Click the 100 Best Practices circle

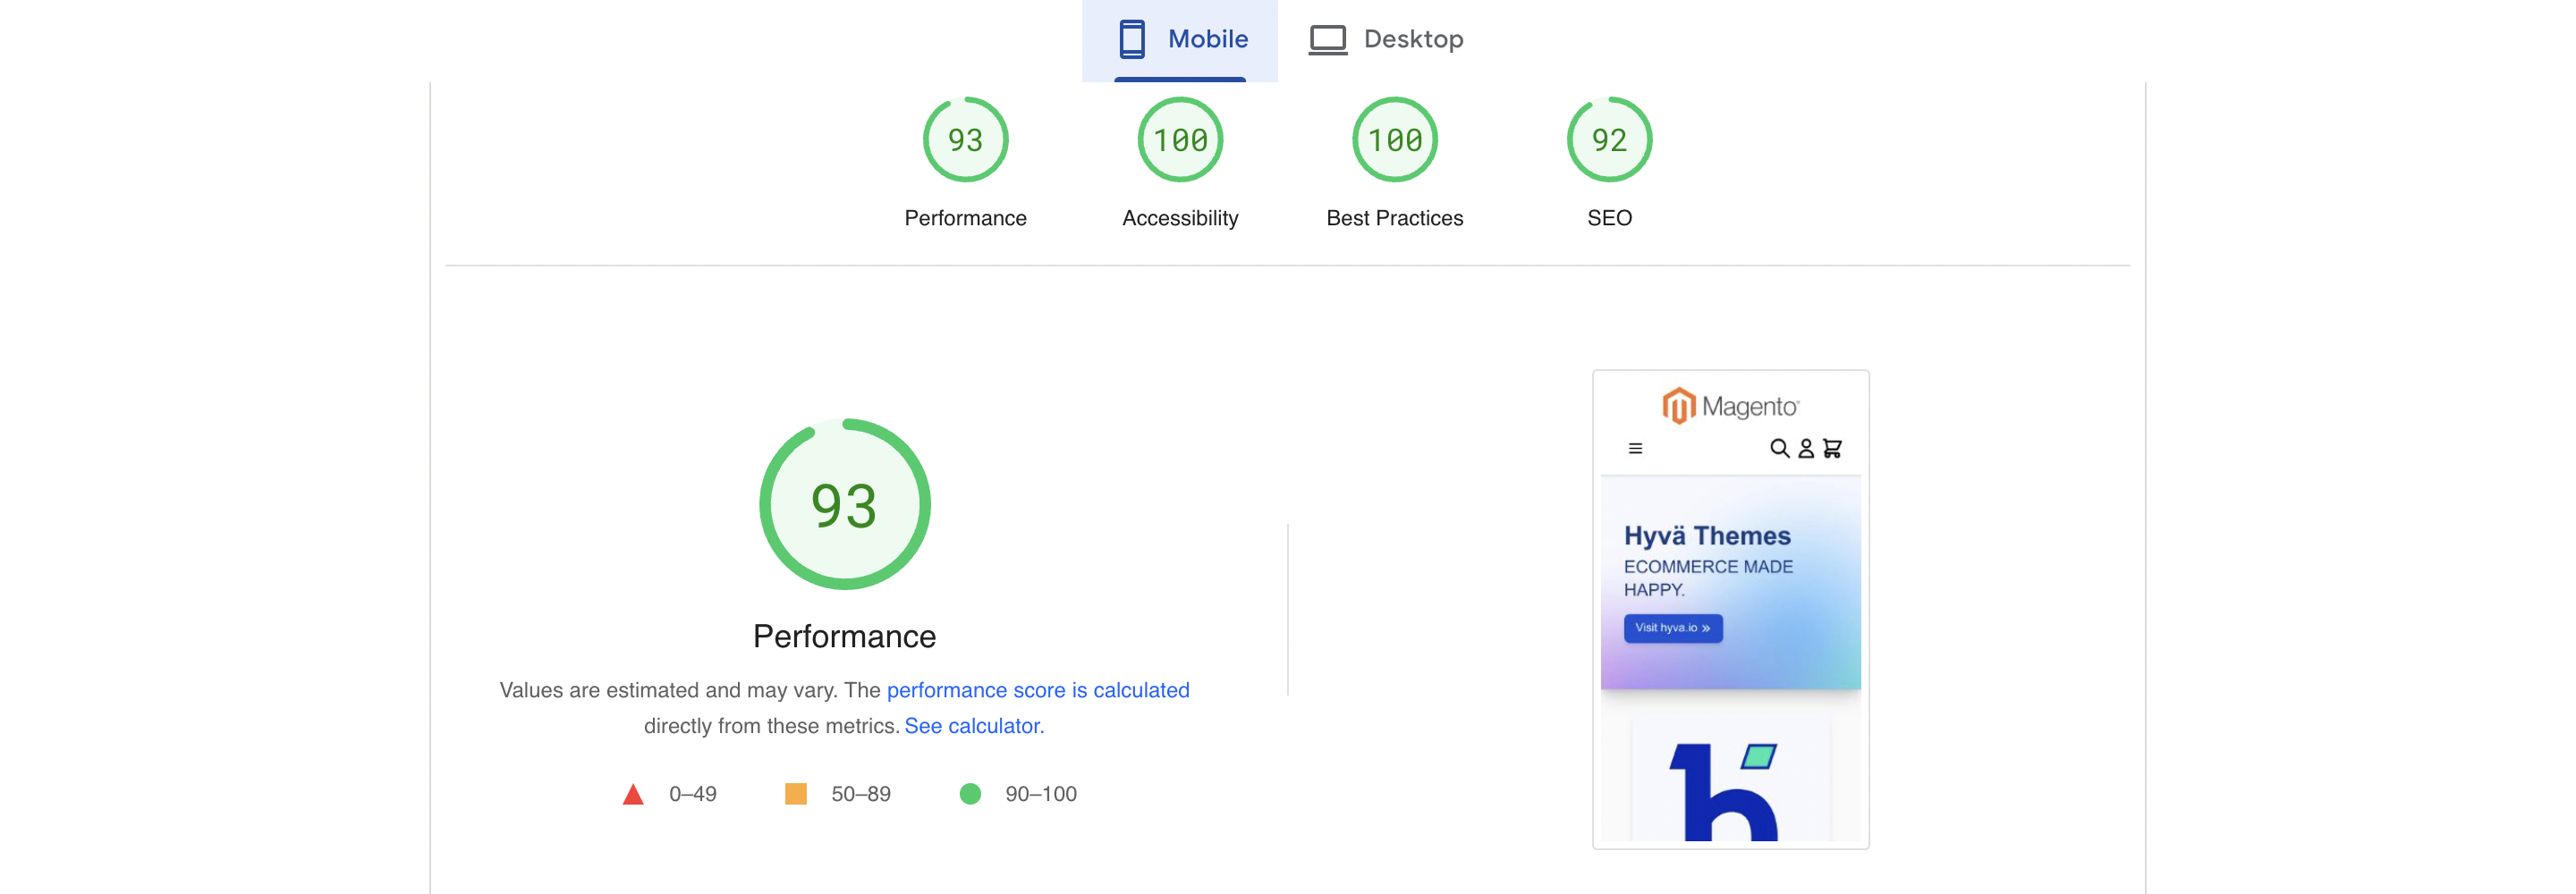tap(1394, 140)
